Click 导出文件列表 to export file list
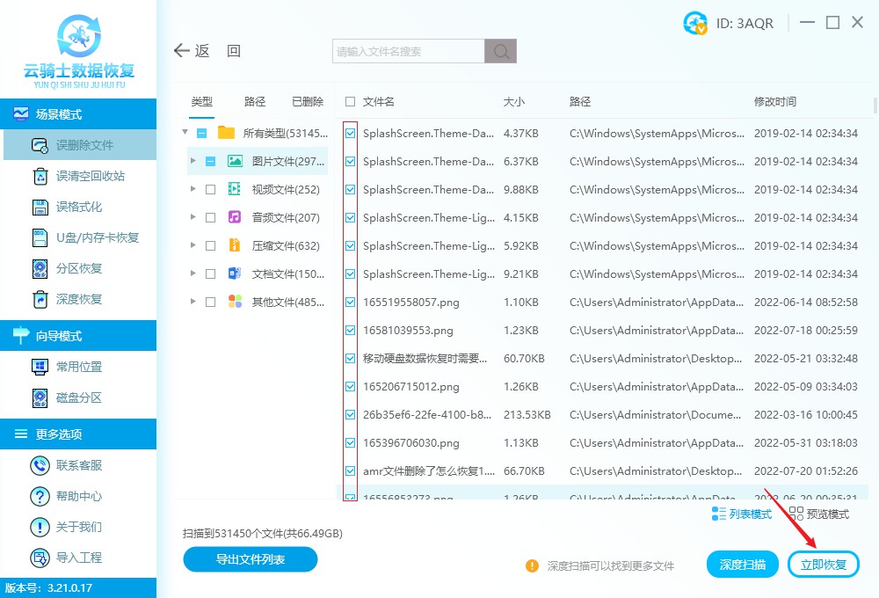 click(250, 559)
